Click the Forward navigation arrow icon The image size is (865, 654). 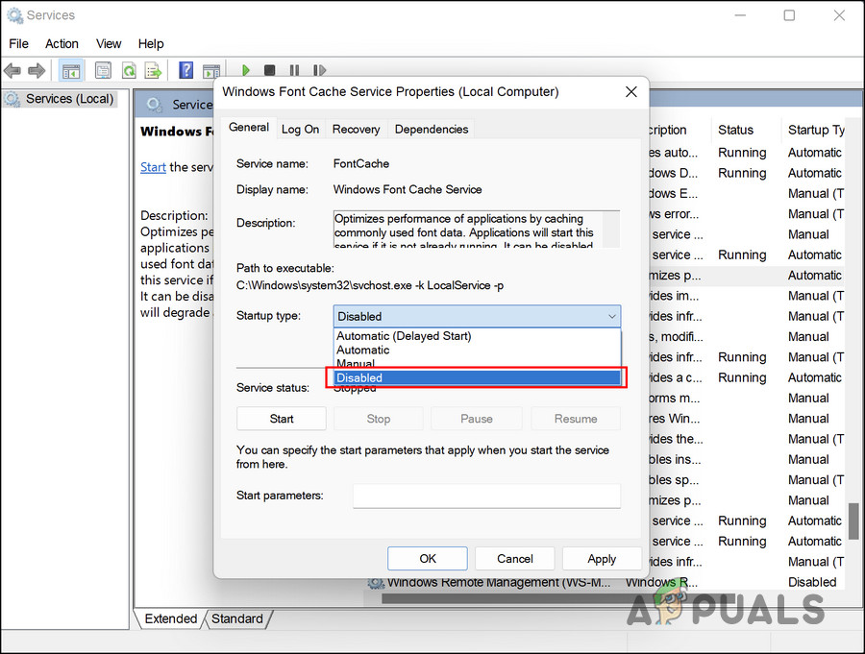37,70
